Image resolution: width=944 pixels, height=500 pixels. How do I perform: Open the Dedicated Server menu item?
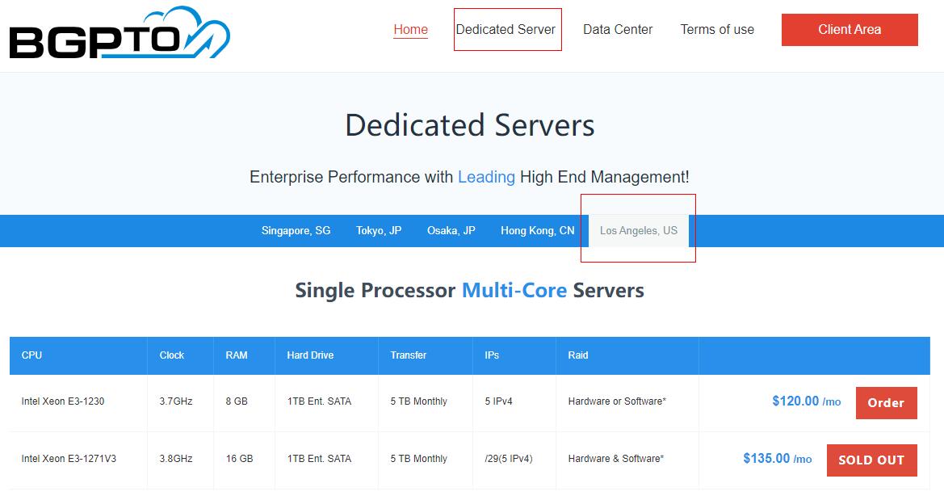[x=506, y=30]
